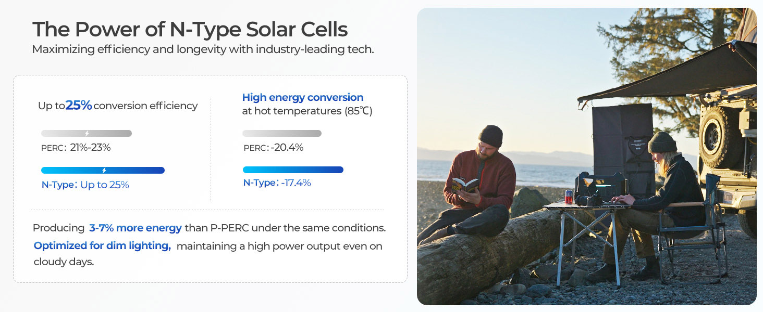Click the folding solar panel under the awning
This screenshot has height=312, width=763.
pyautogui.click(x=622, y=137)
